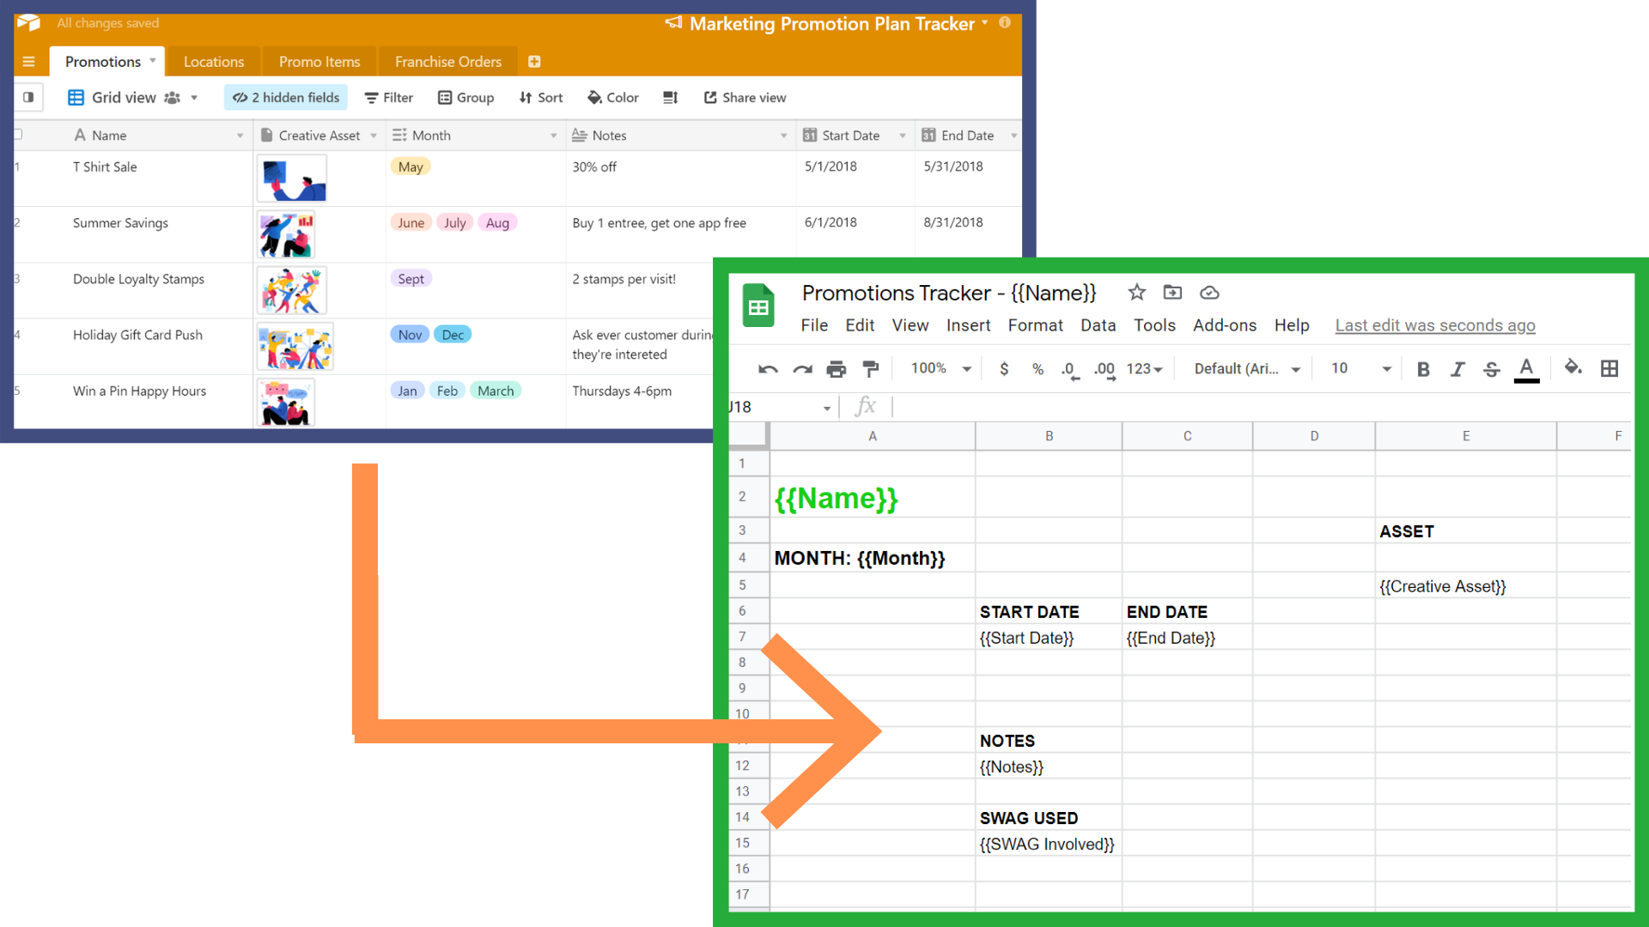The image size is (1649, 927).
Task: Click the Last edit was seconds ago link
Action: coord(1434,325)
